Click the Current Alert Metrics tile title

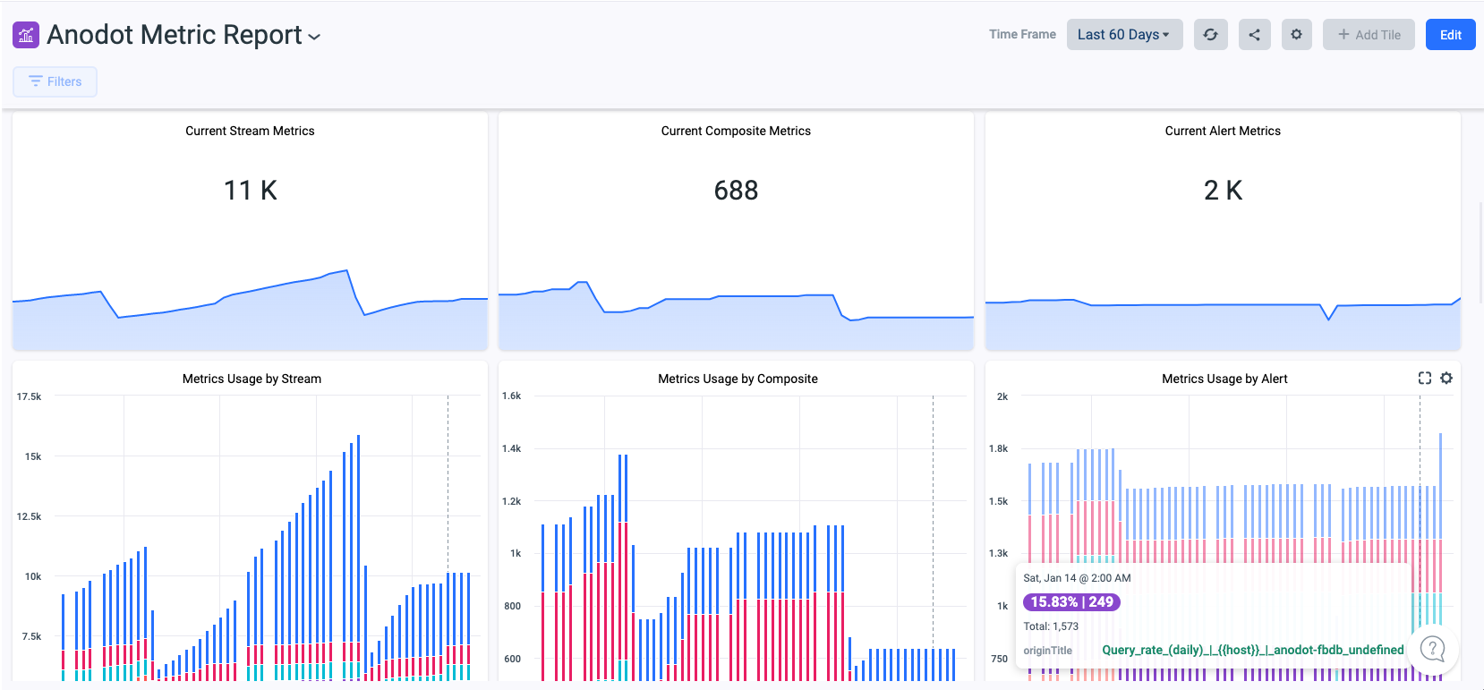pyautogui.click(x=1223, y=131)
